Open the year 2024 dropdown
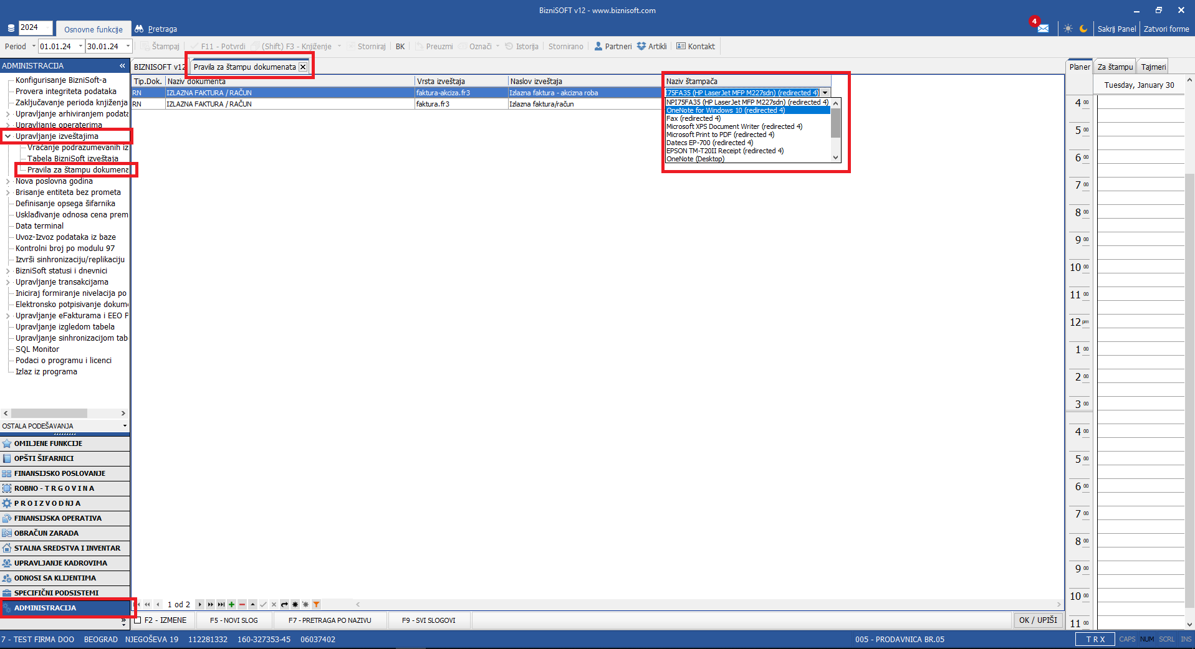 point(49,27)
